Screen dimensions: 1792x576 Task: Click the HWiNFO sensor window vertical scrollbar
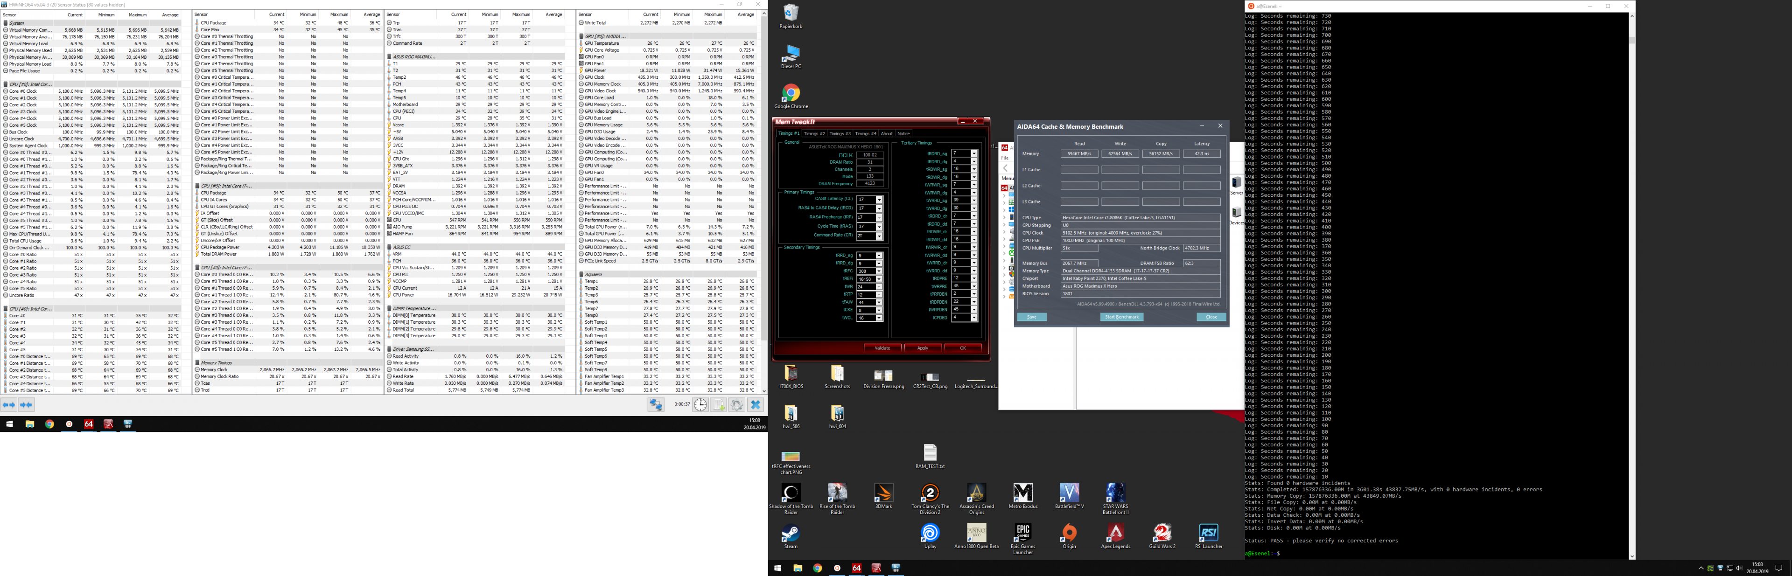click(x=764, y=174)
